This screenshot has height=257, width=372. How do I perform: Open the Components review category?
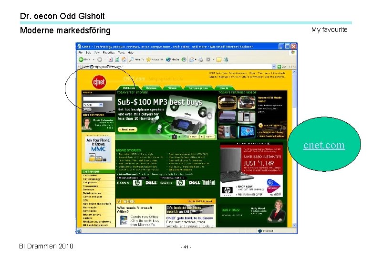click(x=90, y=186)
